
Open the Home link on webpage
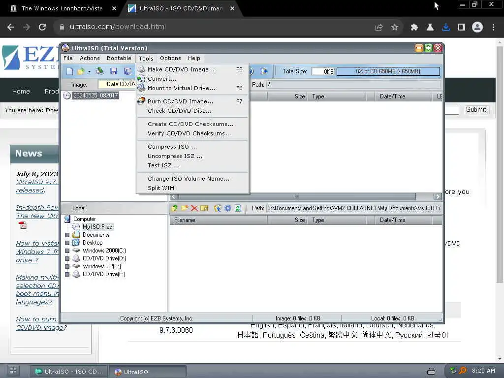[x=21, y=91]
